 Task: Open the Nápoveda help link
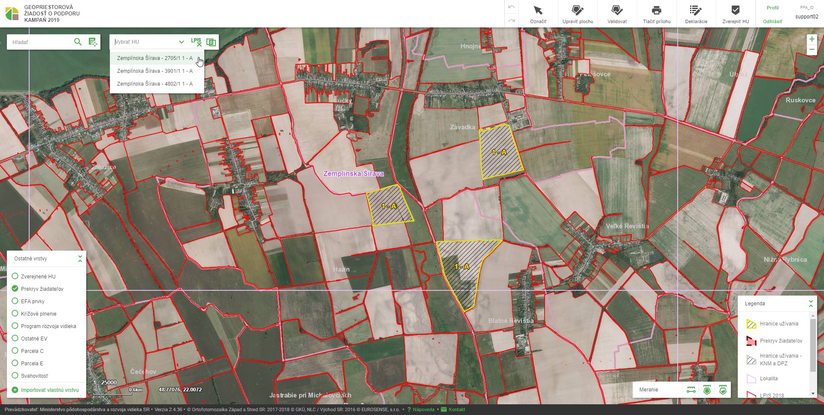click(x=421, y=410)
